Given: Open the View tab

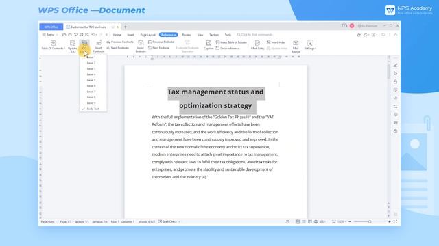Looking at the screenshot, I should tap(200, 35).
